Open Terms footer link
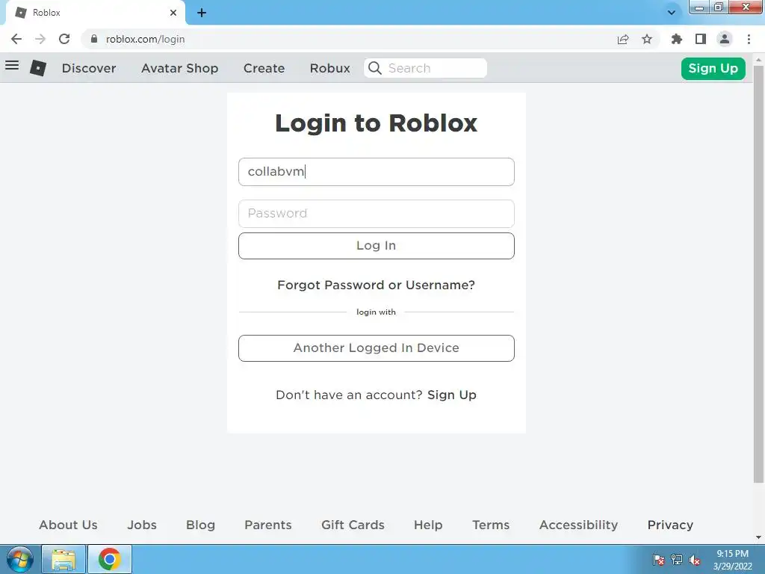Image resolution: width=765 pixels, height=574 pixels. click(491, 525)
